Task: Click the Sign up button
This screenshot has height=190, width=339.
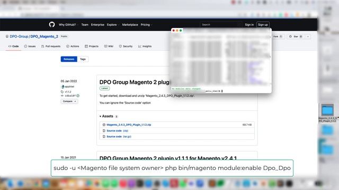Action: (x=263, y=25)
